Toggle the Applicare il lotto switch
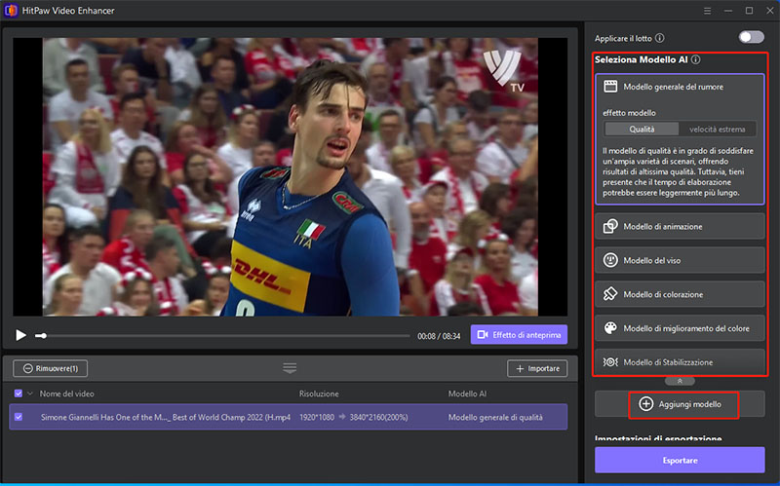Image resolution: width=780 pixels, height=486 pixels. tap(751, 37)
